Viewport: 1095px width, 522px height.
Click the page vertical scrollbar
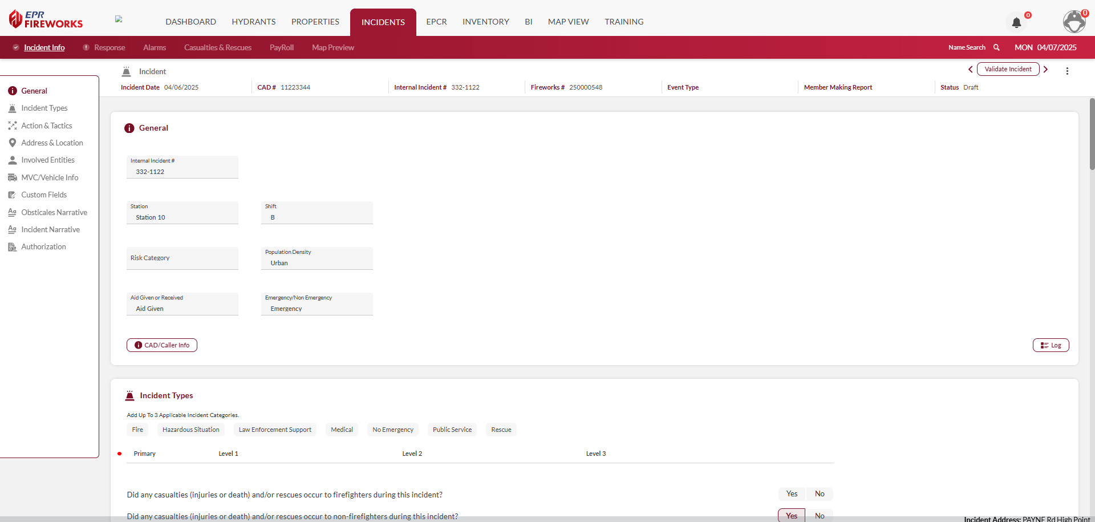pos(1092,135)
